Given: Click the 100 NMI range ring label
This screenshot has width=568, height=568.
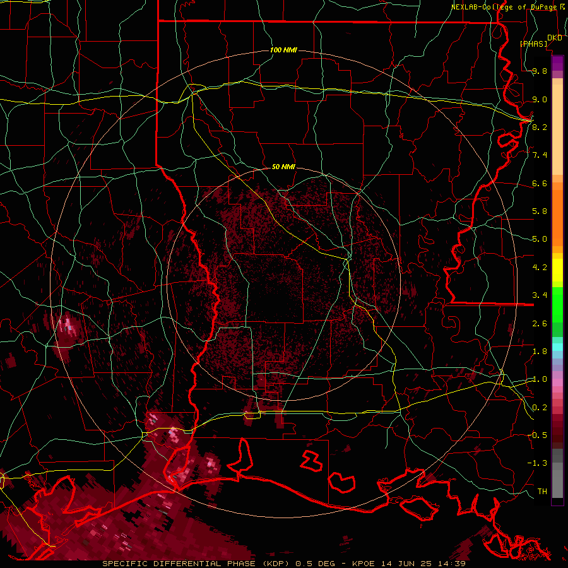Looking at the screenshot, I should (x=283, y=50).
